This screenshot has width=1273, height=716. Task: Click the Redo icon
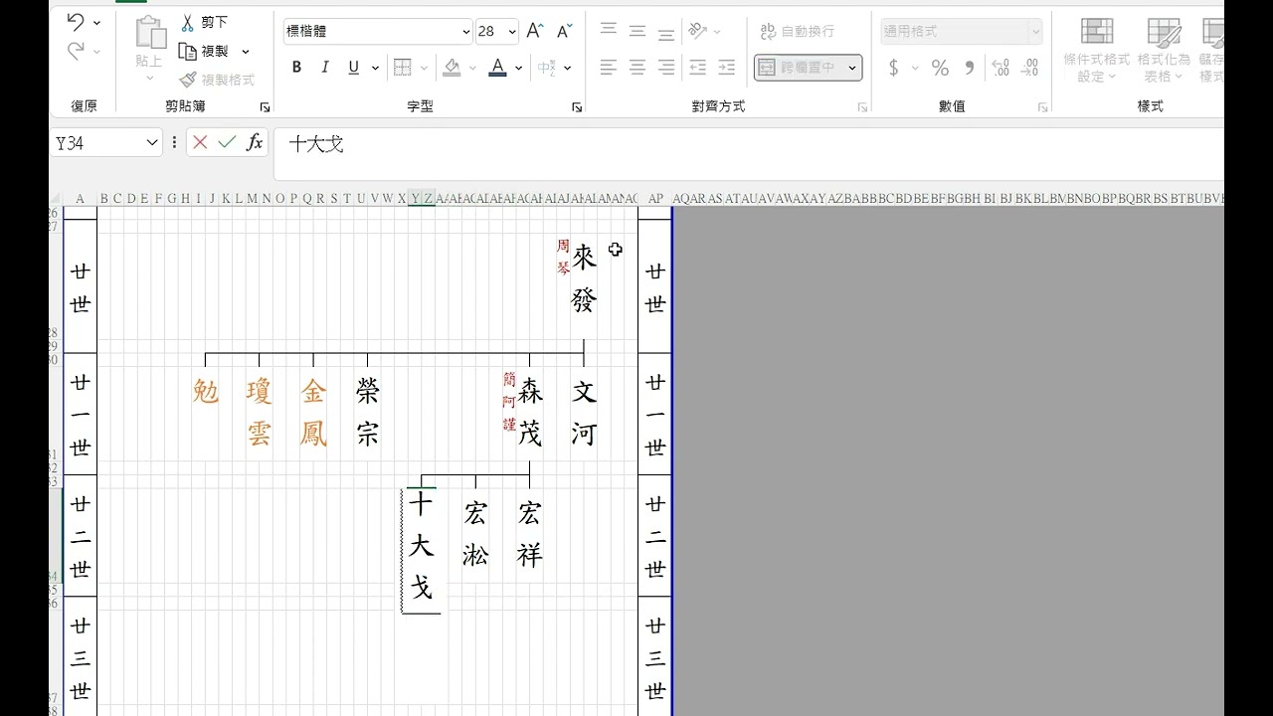pyautogui.click(x=76, y=51)
